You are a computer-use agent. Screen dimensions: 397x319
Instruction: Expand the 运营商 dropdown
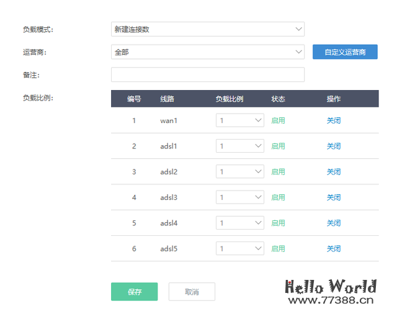click(207, 52)
